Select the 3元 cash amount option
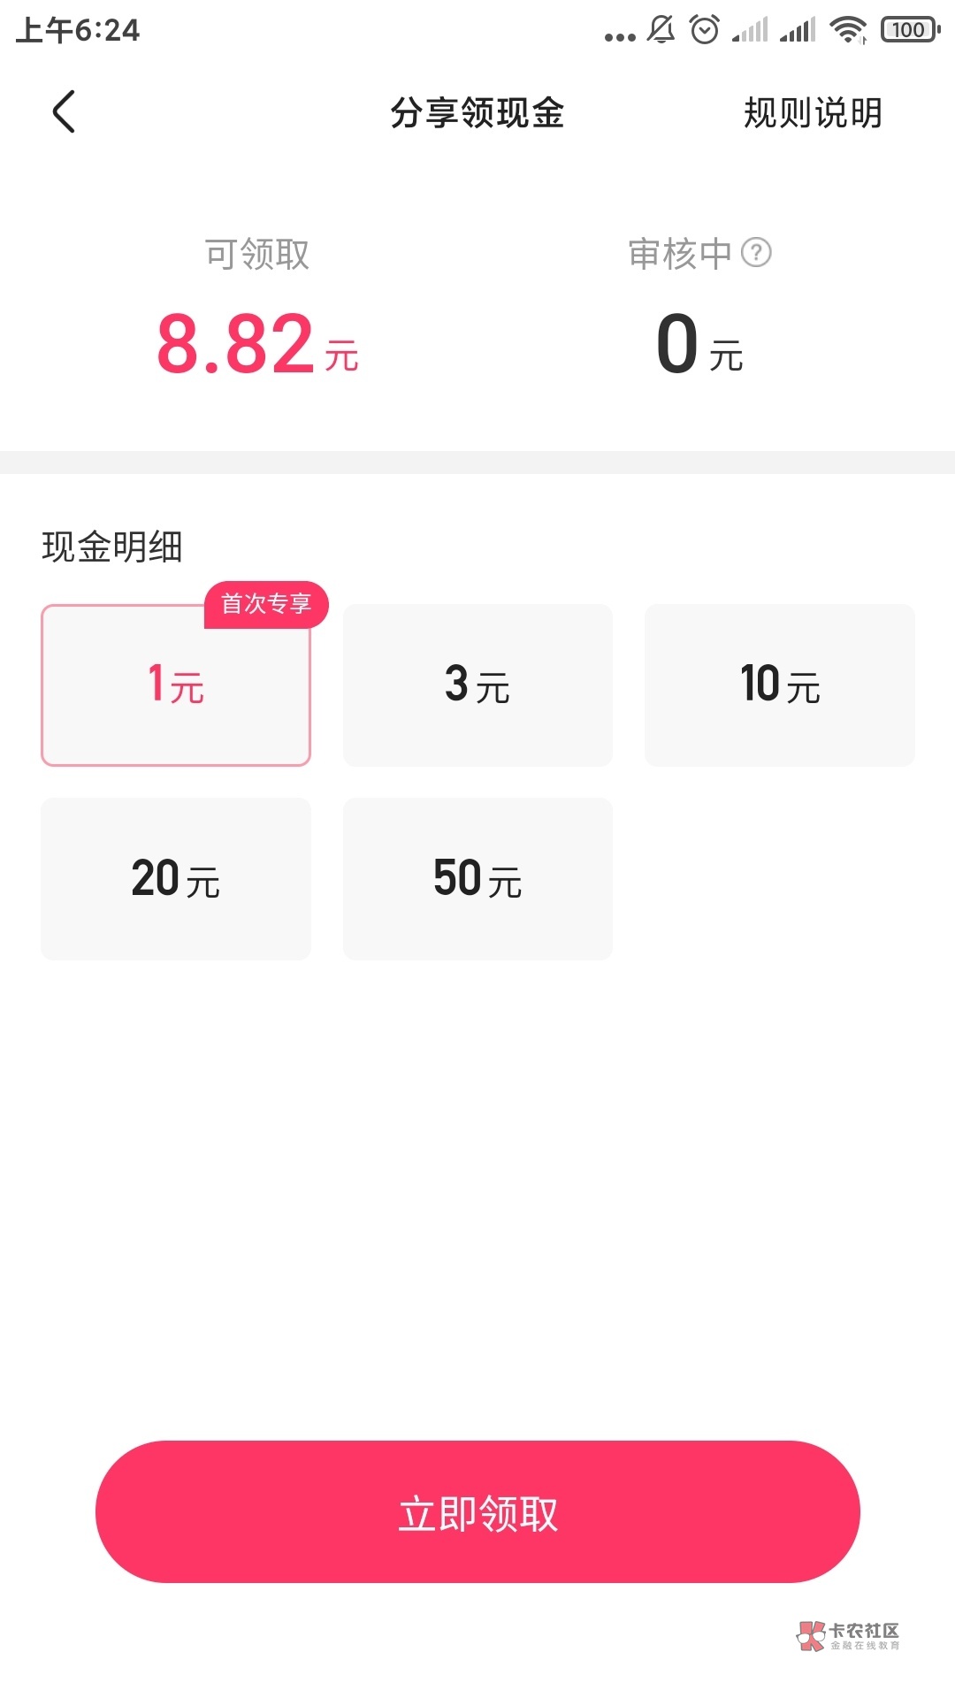955x1698 pixels. pyautogui.click(x=477, y=685)
